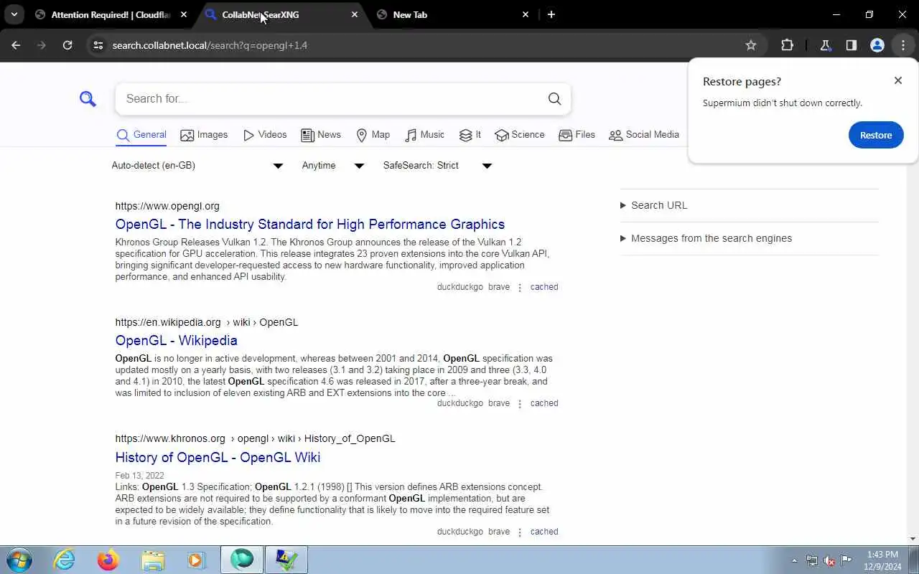
Task: Switch to Videos category
Action: coord(265,135)
